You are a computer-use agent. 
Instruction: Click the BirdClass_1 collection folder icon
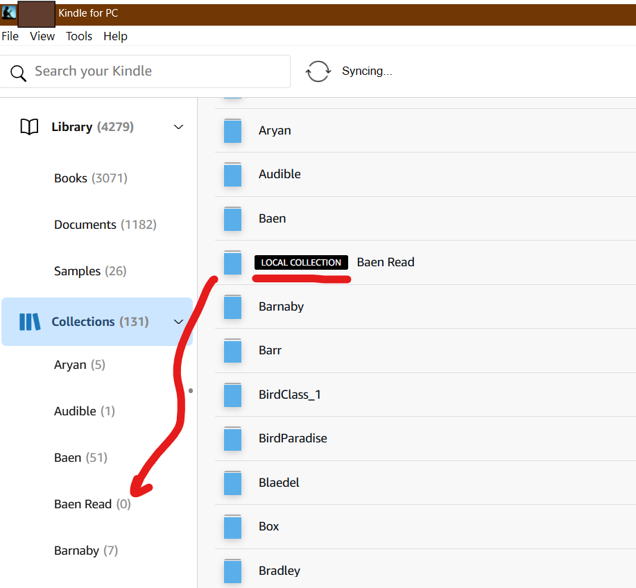pyautogui.click(x=233, y=395)
